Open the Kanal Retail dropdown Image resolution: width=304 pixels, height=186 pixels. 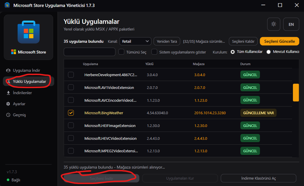(x=135, y=41)
